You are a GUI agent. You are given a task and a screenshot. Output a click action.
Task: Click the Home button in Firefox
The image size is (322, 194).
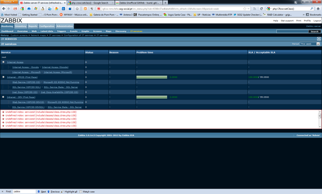(318, 8)
